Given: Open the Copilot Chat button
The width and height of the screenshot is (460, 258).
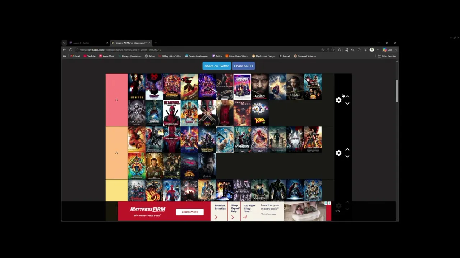Looking at the screenshot, I should click(387, 50).
